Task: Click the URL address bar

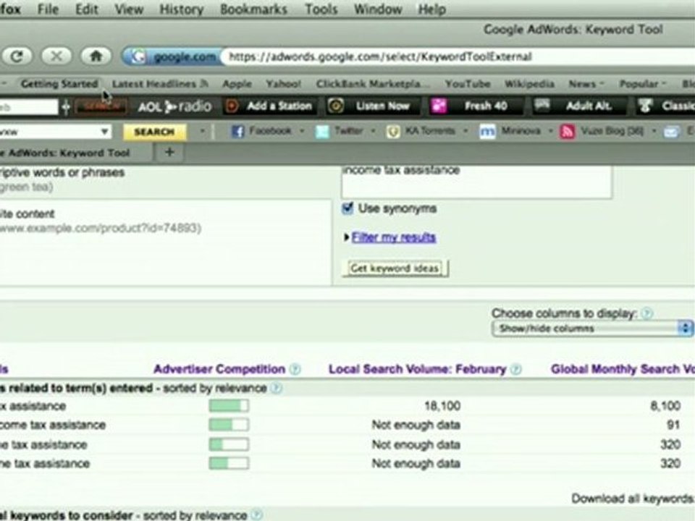Action: point(459,56)
